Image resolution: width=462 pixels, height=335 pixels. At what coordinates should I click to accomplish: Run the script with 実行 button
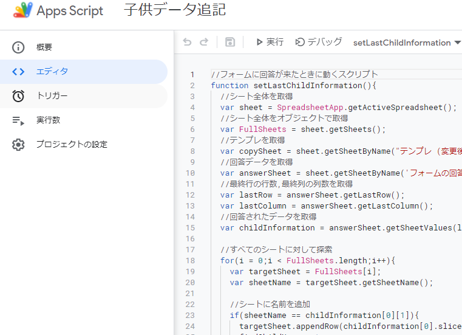tap(270, 42)
